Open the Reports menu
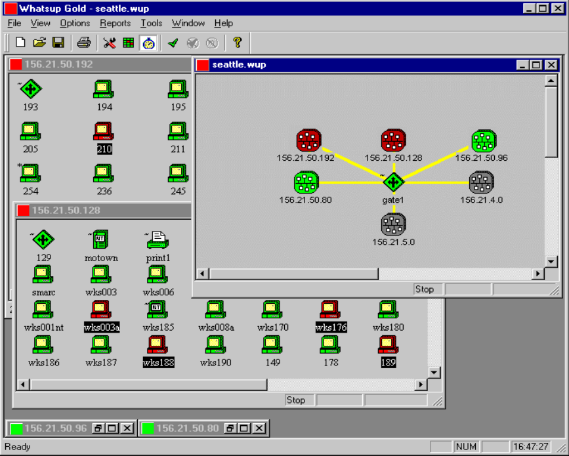The height and width of the screenshot is (456, 569). click(x=115, y=23)
